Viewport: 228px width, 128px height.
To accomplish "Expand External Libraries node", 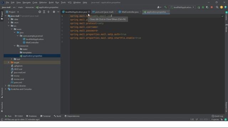I will pos(6,86).
